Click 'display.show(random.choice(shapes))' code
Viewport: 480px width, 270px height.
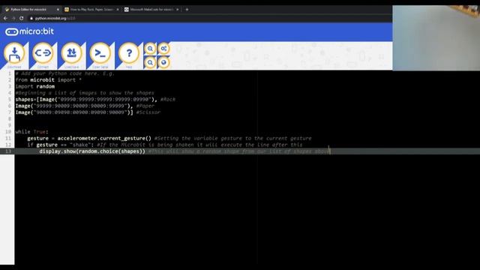[x=92, y=151]
